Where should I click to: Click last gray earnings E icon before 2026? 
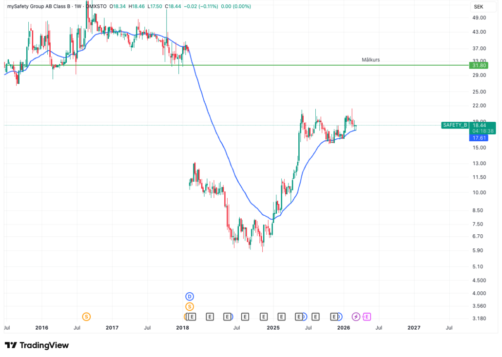pos(334,317)
